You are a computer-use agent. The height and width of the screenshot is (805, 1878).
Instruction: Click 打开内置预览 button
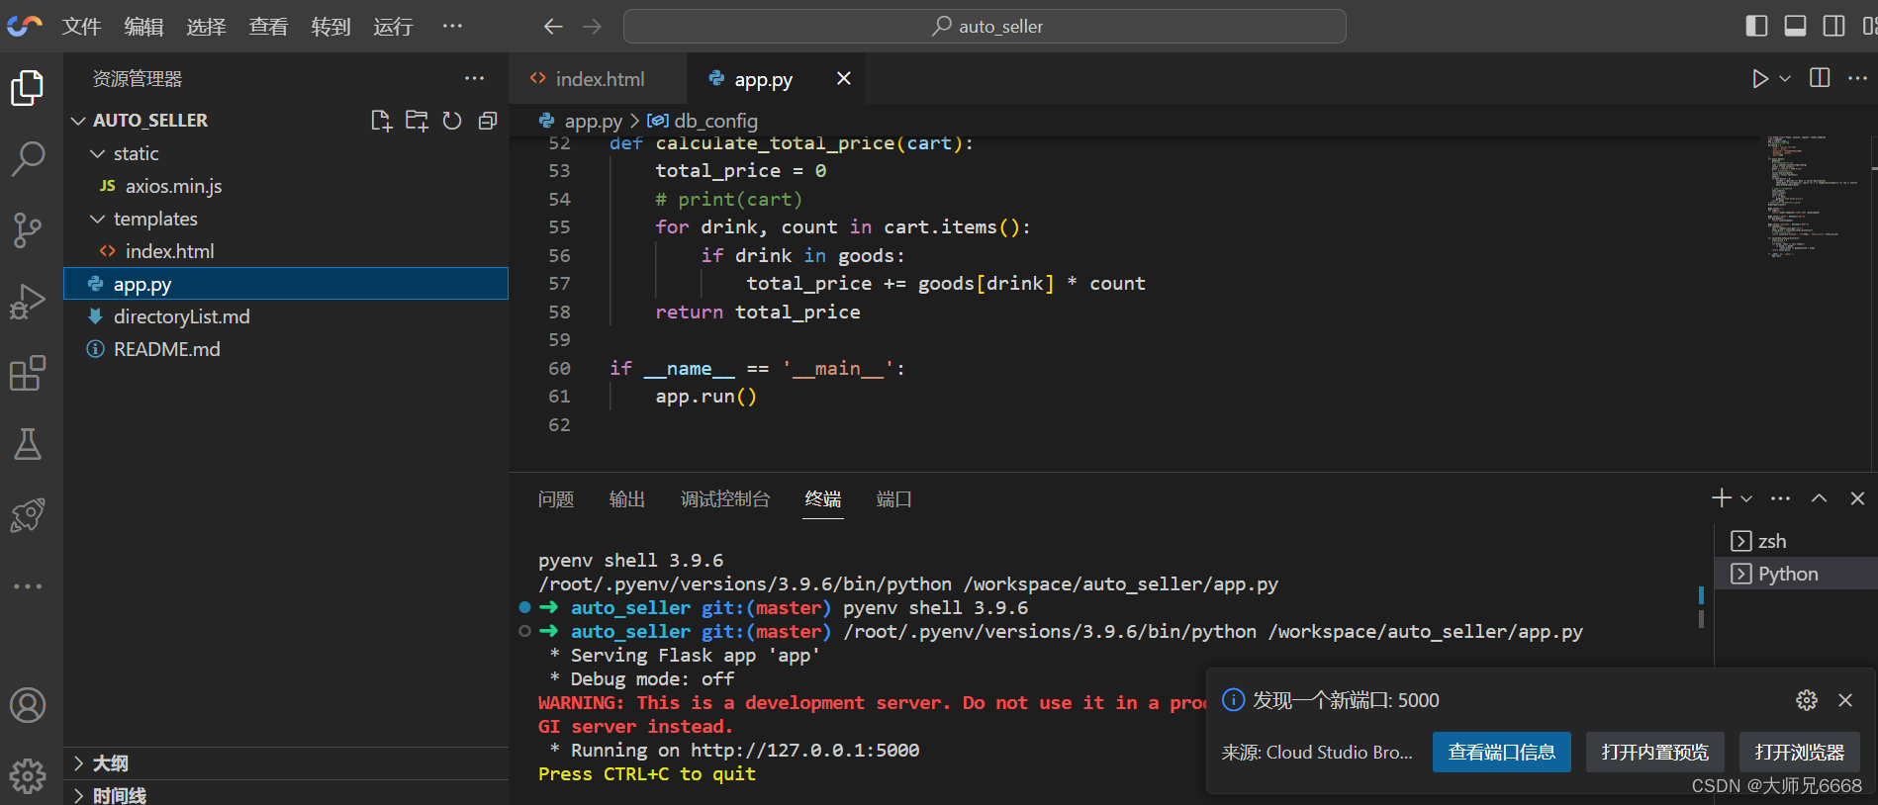1654,753
